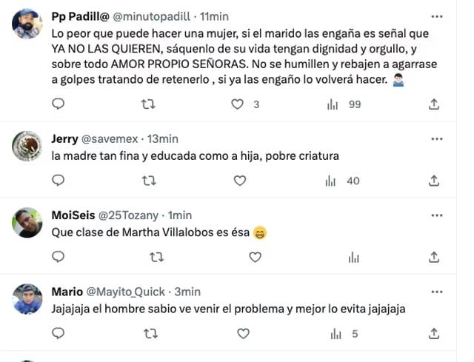Reply to Jerry's tweet

(x=59, y=181)
